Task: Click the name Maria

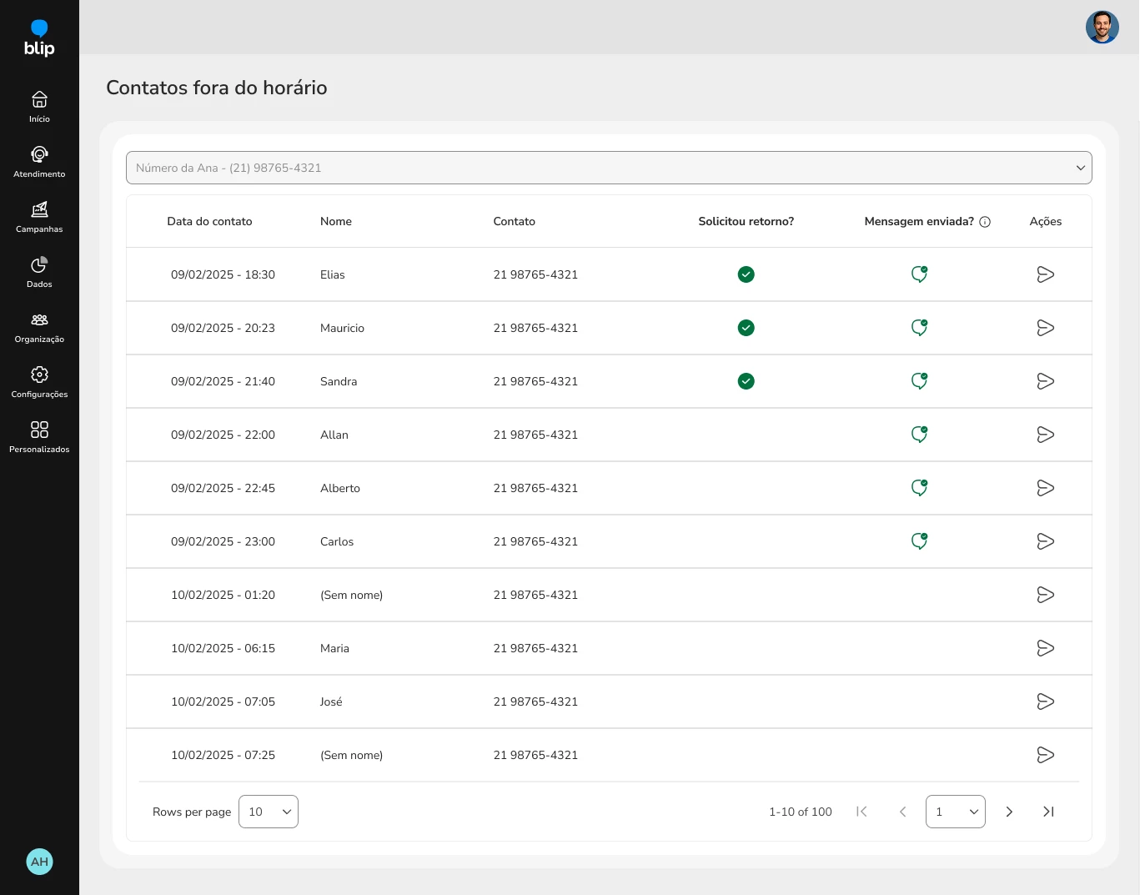Action: tap(334, 648)
